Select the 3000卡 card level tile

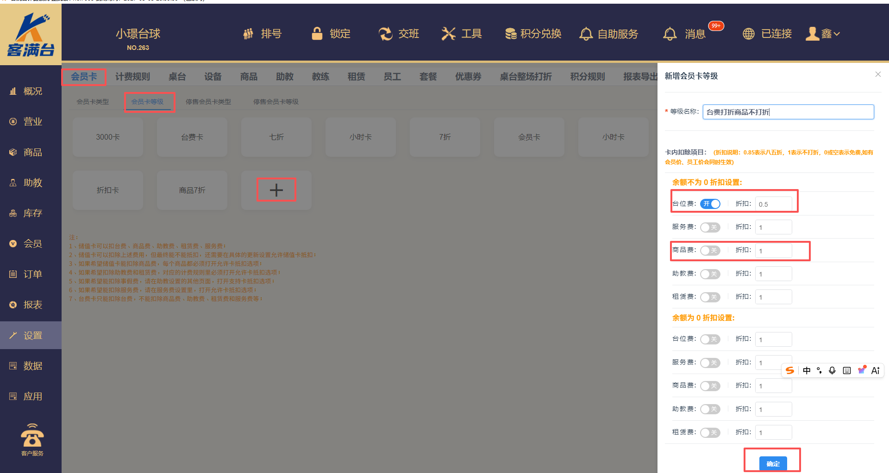108,137
